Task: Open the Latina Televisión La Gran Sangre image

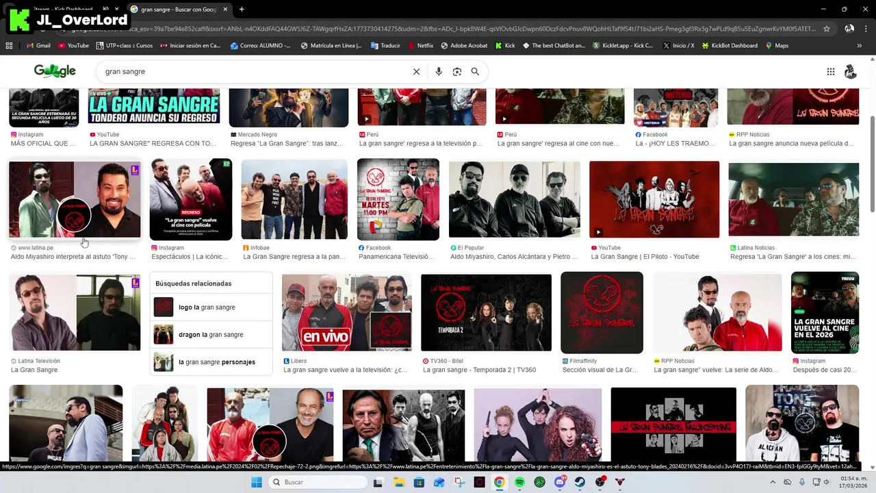Action: click(x=75, y=313)
